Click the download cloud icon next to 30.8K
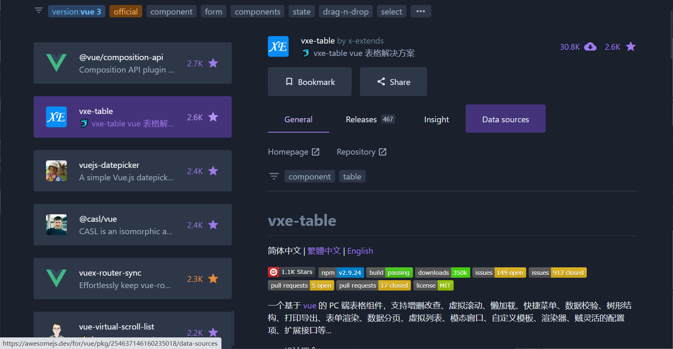This screenshot has width=673, height=349. 590,46
